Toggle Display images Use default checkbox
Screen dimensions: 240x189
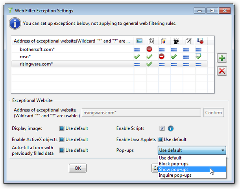pyautogui.click(x=62, y=128)
